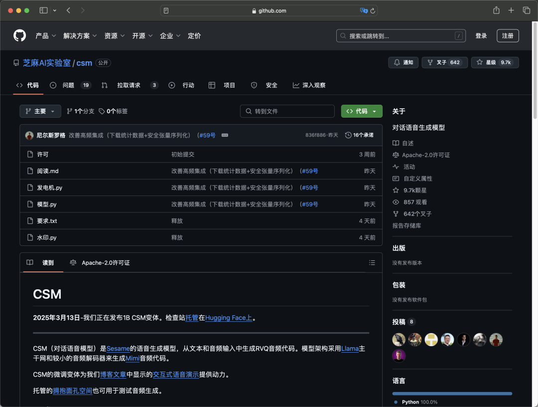Open the green 代码 clone dropdown
Screen dimensions: 538x407
pos(362,111)
